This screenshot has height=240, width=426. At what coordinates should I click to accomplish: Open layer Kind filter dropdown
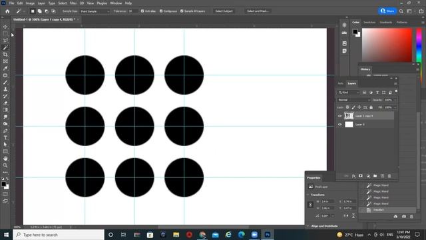(349, 93)
